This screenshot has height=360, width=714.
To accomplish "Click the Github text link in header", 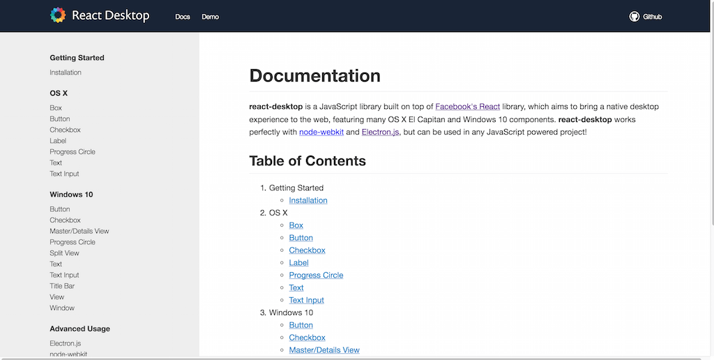I will 652,17.
